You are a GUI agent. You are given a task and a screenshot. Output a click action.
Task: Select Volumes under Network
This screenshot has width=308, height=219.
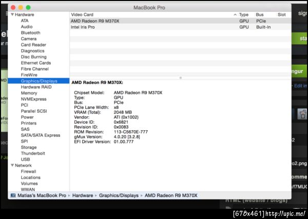click(x=29, y=184)
